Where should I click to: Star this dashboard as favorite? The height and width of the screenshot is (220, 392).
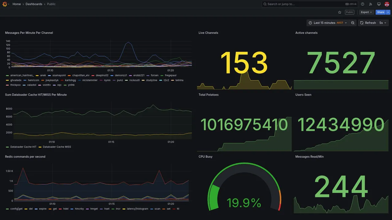point(340,12)
